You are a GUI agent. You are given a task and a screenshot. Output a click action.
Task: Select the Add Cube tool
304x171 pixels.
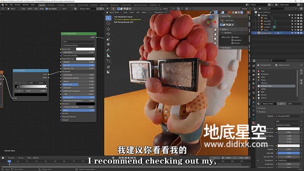[x=109, y=61]
